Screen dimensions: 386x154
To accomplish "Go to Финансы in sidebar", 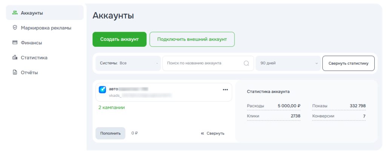I will coord(31,43).
